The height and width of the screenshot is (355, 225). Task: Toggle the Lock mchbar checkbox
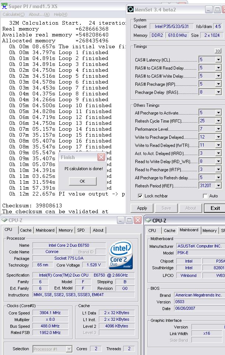point(140,196)
